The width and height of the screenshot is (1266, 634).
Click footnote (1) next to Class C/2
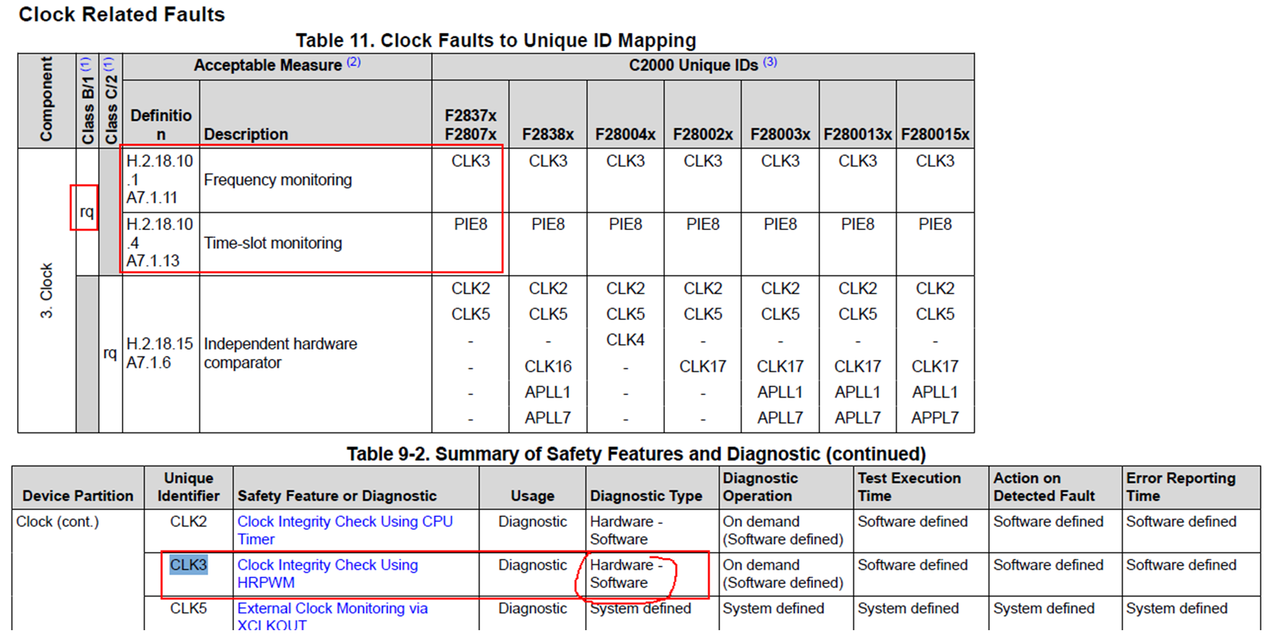pyautogui.click(x=109, y=64)
